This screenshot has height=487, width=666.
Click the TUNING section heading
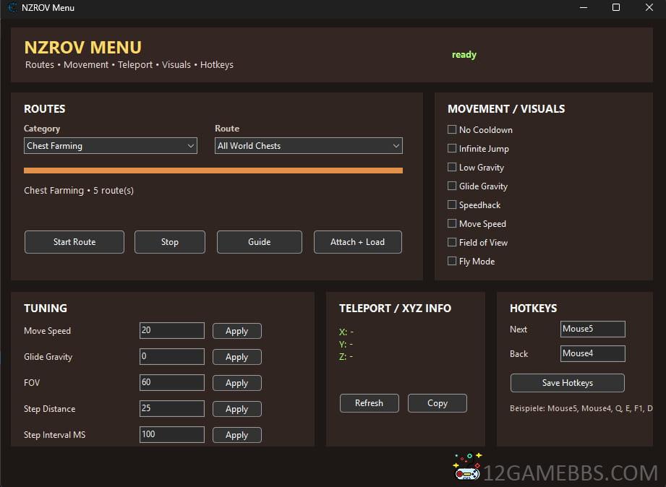46,309
